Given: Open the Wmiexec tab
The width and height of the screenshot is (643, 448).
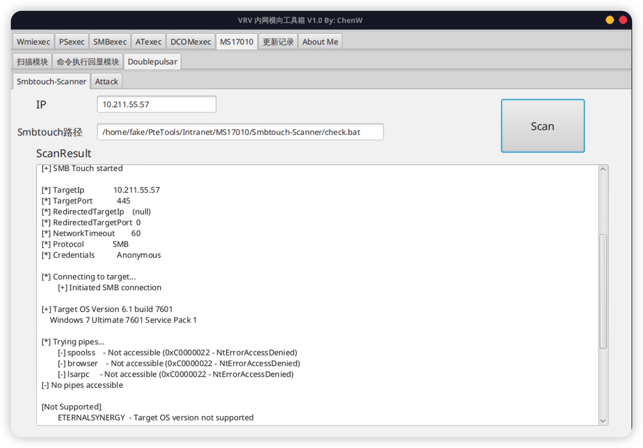Looking at the screenshot, I should pos(33,42).
